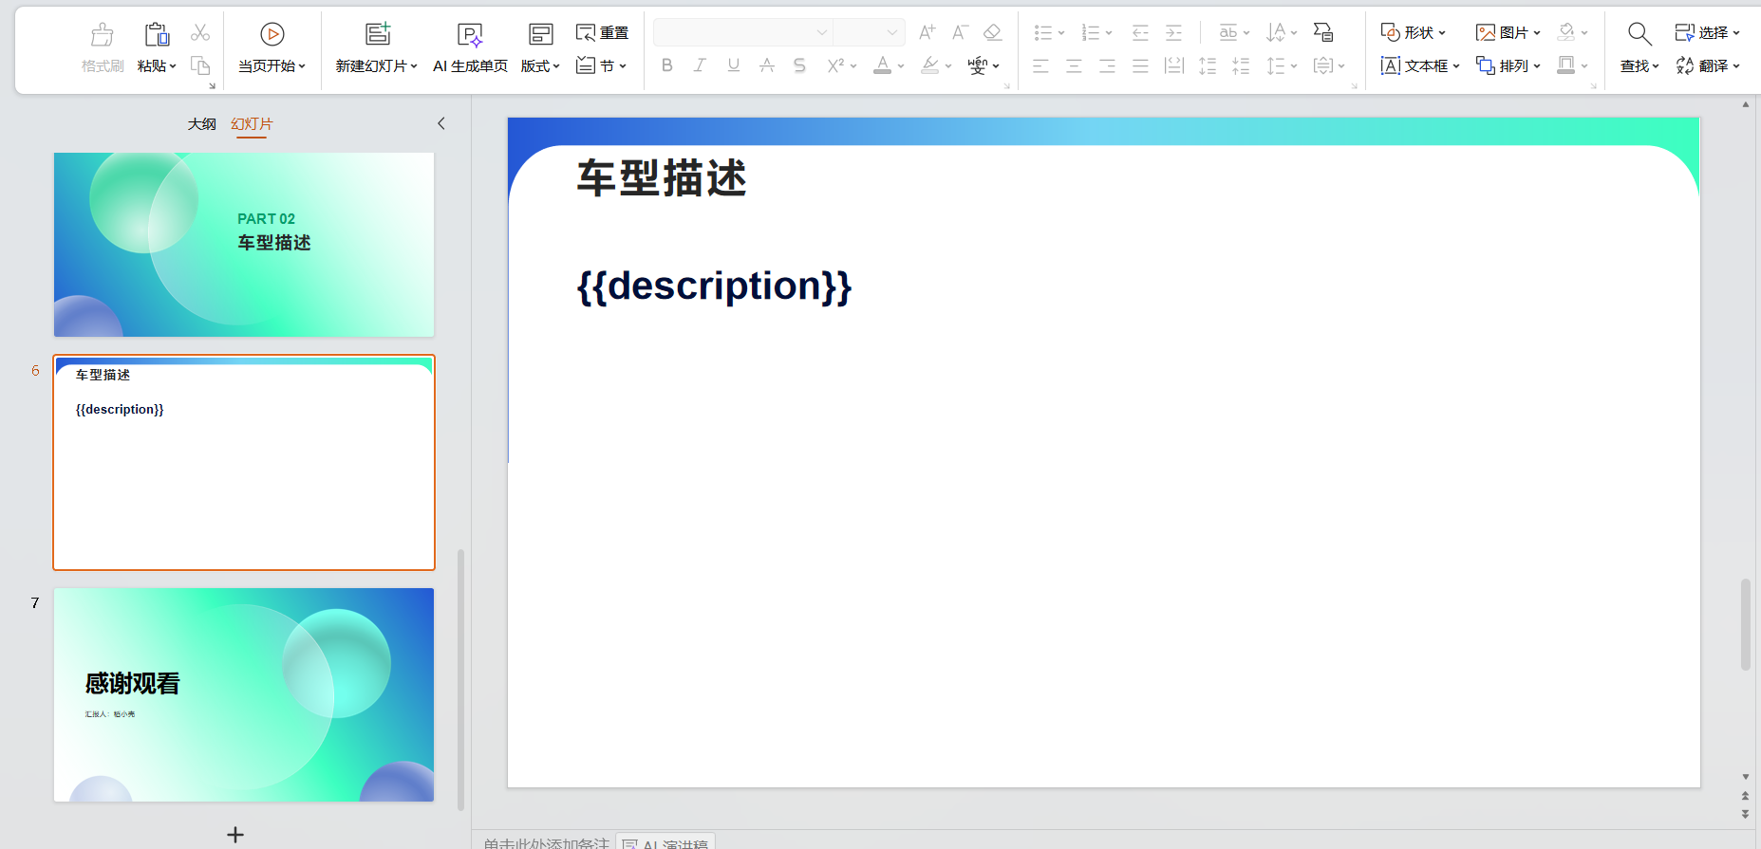The width and height of the screenshot is (1761, 849).
Task: Click the justify alignment icon
Action: 1140,65
